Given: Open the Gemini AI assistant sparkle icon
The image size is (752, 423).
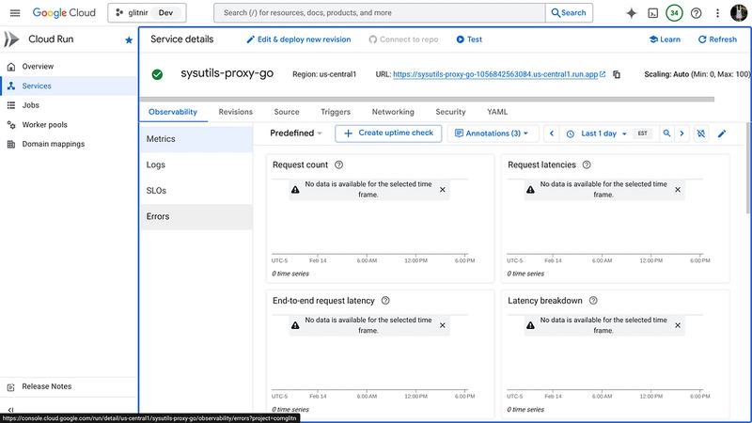Looking at the screenshot, I should (x=631, y=13).
